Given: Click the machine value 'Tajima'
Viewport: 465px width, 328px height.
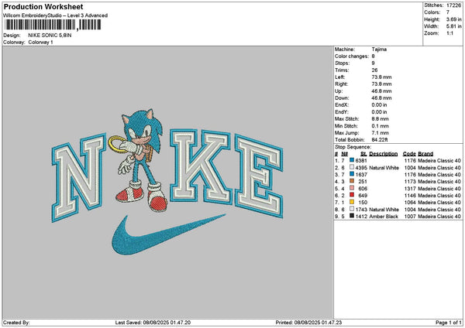Looking at the screenshot, I should click(379, 50).
